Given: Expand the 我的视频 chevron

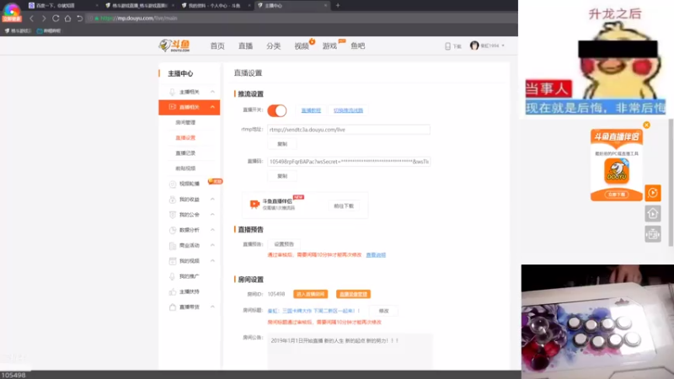Looking at the screenshot, I should point(212,261).
